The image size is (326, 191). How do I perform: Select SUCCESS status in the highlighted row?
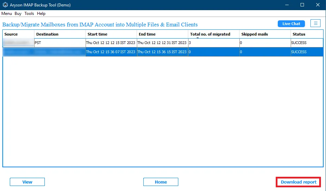click(307, 52)
